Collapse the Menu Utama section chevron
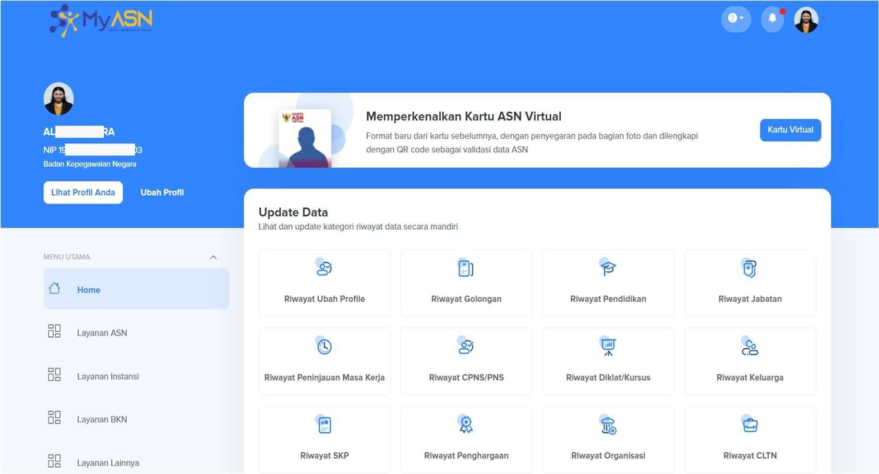Viewport: 879px width, 474px height. click(213, 257)
